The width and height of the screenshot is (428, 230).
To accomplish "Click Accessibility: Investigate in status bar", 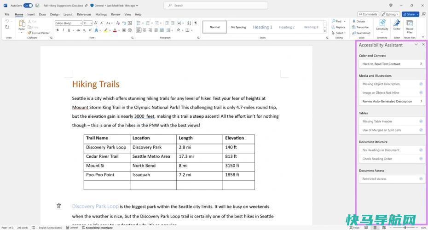I will (97, 228).
